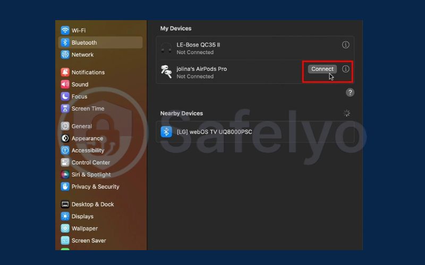This screenshot has height=265, width=425.
Task: Open info for LE-Bose QC35 II
Action: click(x=345, y=45)
